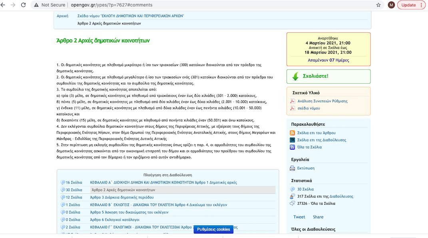Open ΚΕΦΑΛΑΙΟ Α΄ Άρθρο 1 Δημοτικές αρχές
Viewport: 428px width, 238px height.
pyautogui.click(x=163, y=182)
